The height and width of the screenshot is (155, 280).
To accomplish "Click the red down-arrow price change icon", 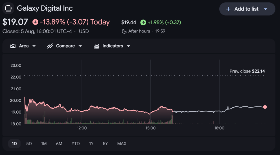I will (35, 22).
